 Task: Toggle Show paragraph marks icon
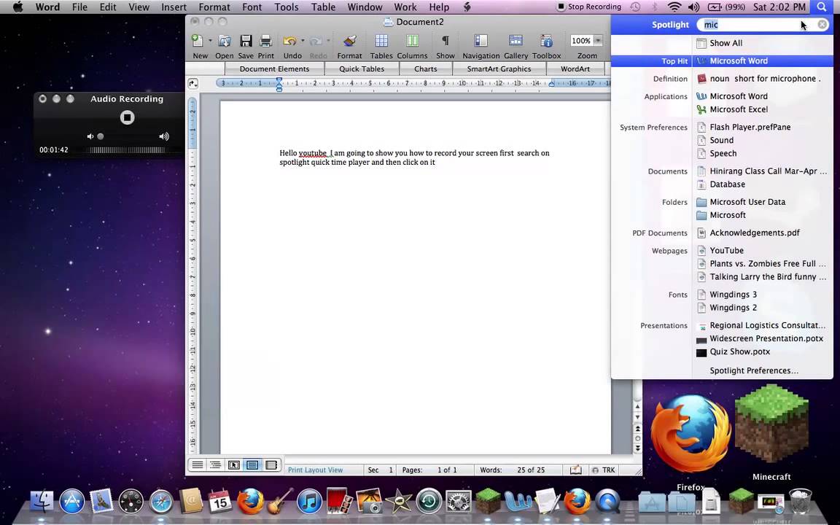click(446, 42)
